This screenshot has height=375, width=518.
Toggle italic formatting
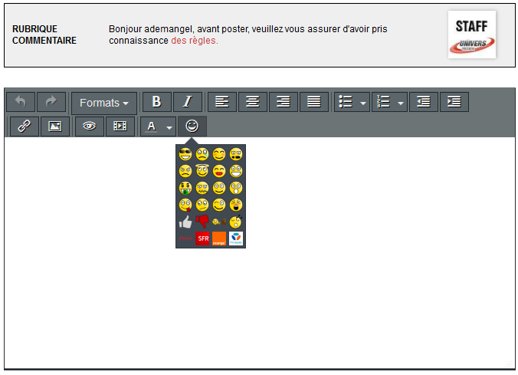click(x=188, y=102)
